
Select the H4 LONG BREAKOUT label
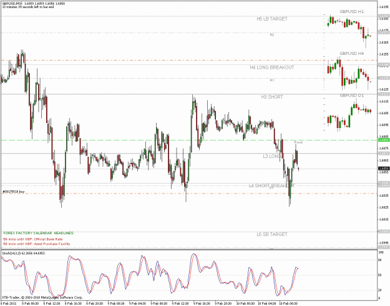click(272, 67)
